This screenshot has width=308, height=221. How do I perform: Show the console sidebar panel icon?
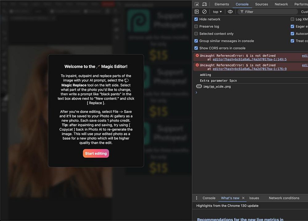[x=197, y=12]
